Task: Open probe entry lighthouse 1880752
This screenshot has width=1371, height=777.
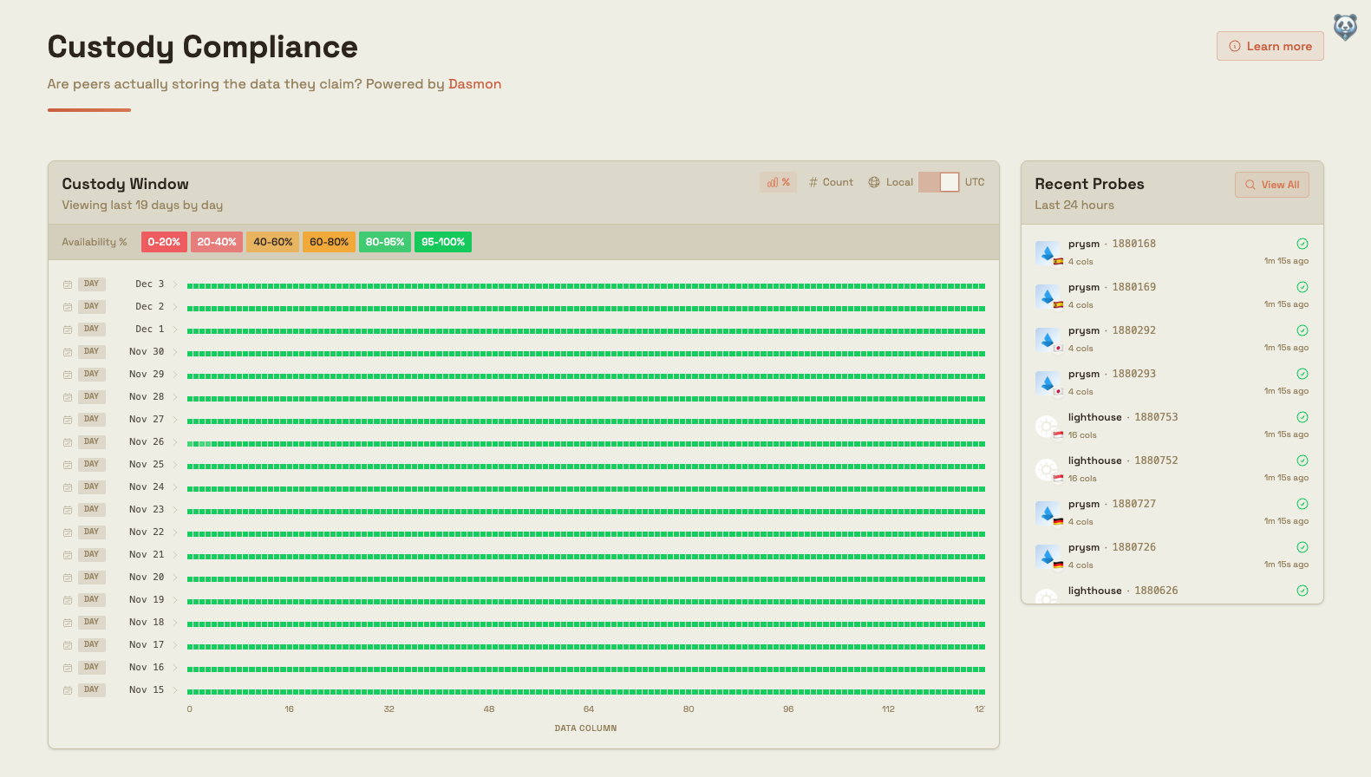Action: pyautogui.click(x=1172, y=469)
